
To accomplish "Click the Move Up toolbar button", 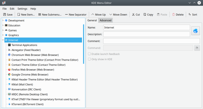I will point(98,14).
